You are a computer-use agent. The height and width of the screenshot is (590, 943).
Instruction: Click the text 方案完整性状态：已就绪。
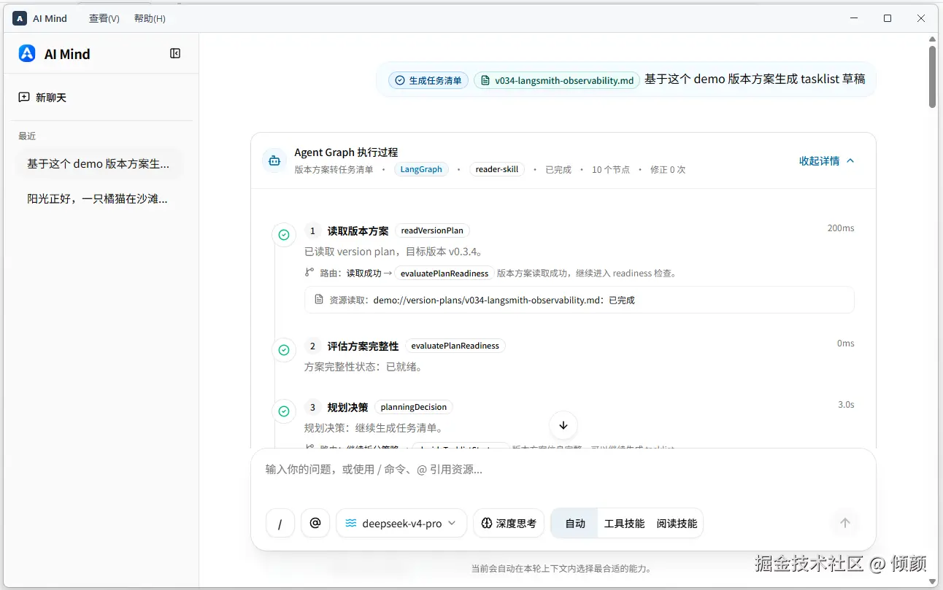[x=363, y=367]
